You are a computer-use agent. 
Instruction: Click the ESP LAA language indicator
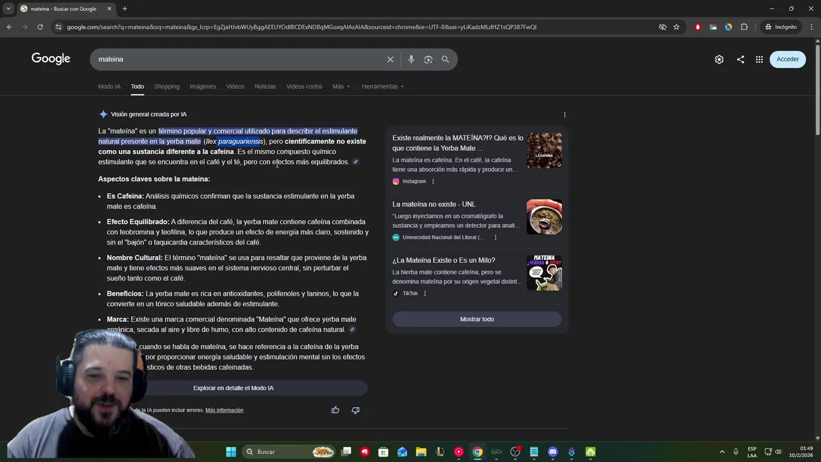(x=752, y=452)
